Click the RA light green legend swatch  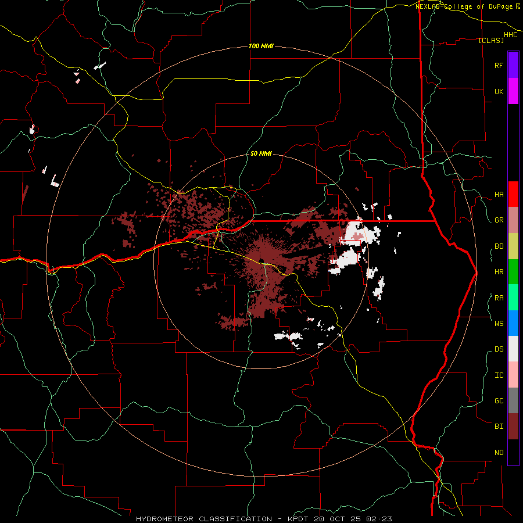[513, 298]
